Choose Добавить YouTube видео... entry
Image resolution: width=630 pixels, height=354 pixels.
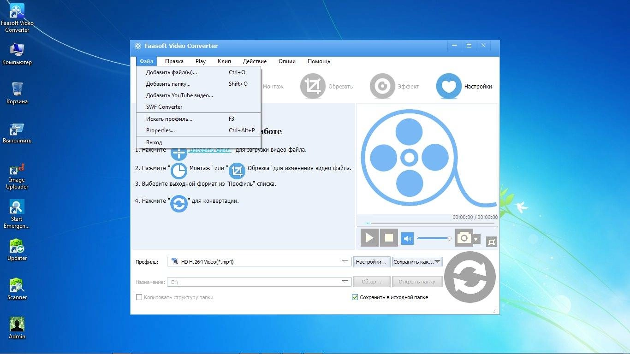coord(199,95)
